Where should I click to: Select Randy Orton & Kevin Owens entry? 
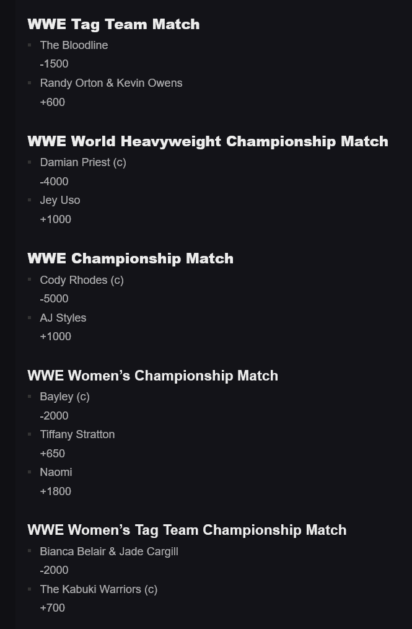pos(111,83)
